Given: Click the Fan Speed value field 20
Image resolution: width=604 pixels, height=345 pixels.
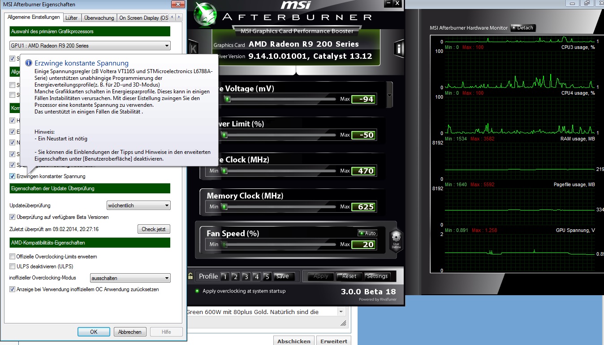Looking at the screenshot, I should point(364,245).
